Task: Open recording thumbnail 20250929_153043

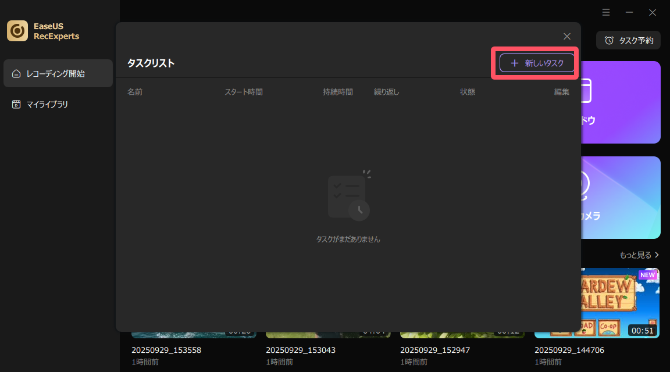Action: point(328,335)
